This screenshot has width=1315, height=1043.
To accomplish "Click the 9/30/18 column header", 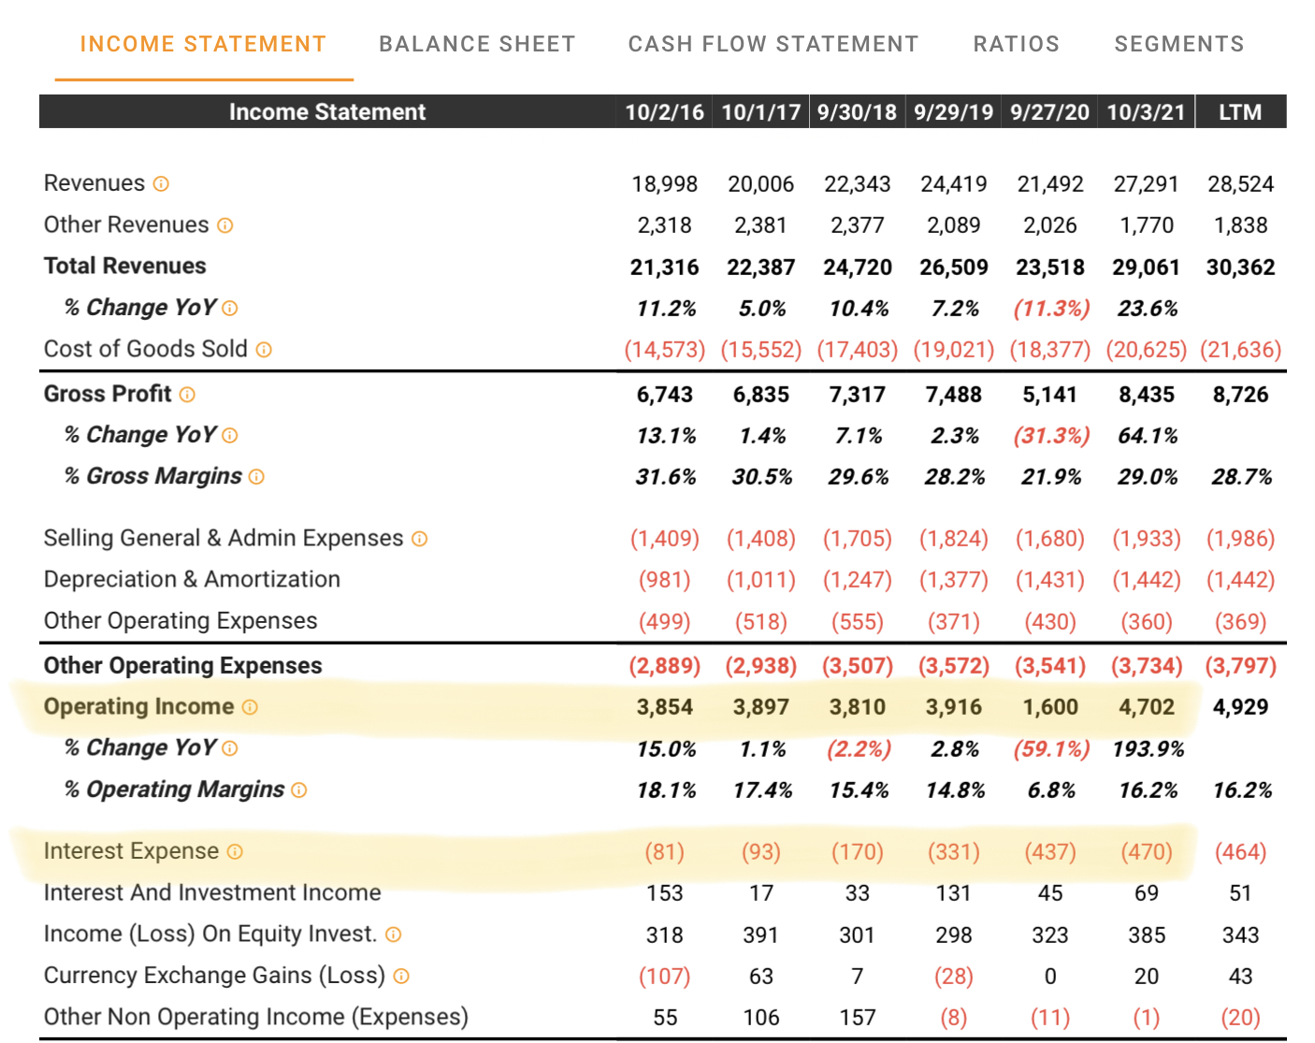I will click(x=857, y=112).
